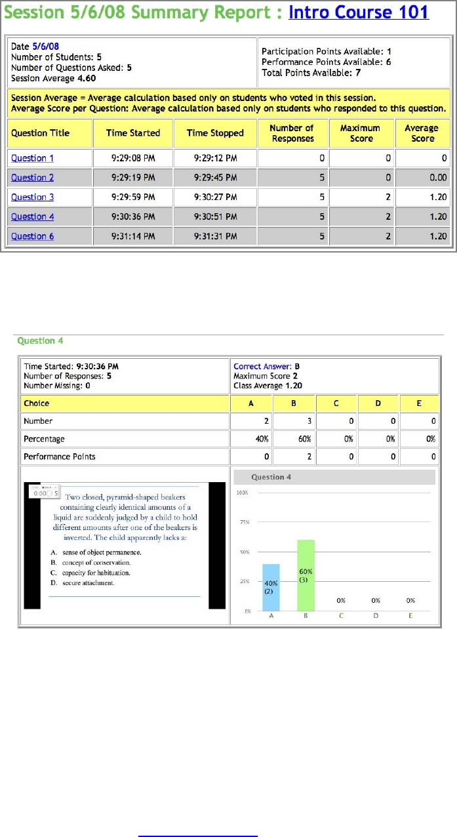Click the Time Started column header
The width and height of the screenshot is (457, 837).
click(133, 133)
